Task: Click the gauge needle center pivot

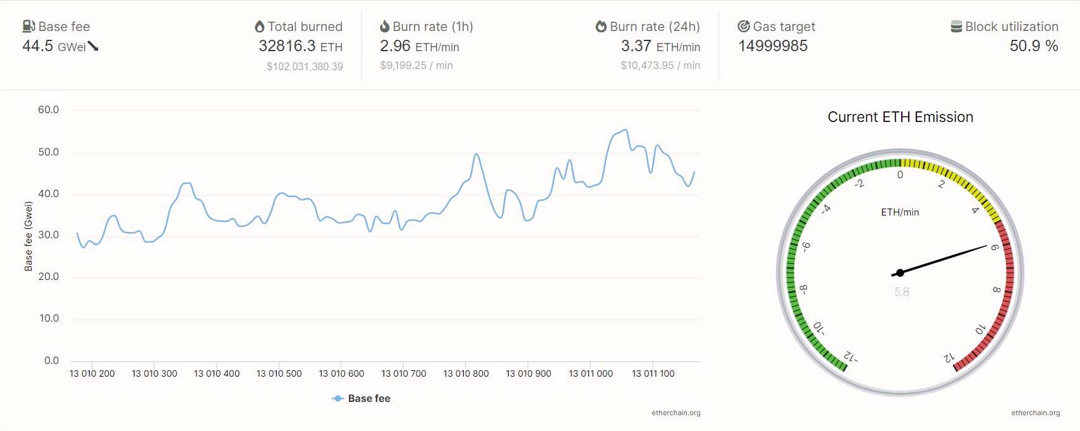Action: pos(900,273)
